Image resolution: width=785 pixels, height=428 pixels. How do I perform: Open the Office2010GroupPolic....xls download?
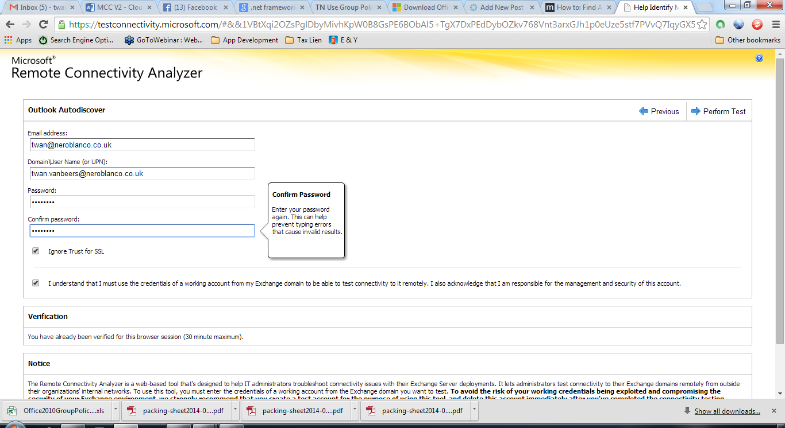point(56,411)
